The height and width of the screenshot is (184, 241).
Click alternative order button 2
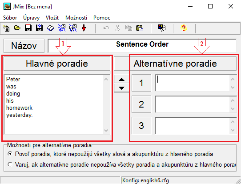pyautogui.click(x=141, y=104)
